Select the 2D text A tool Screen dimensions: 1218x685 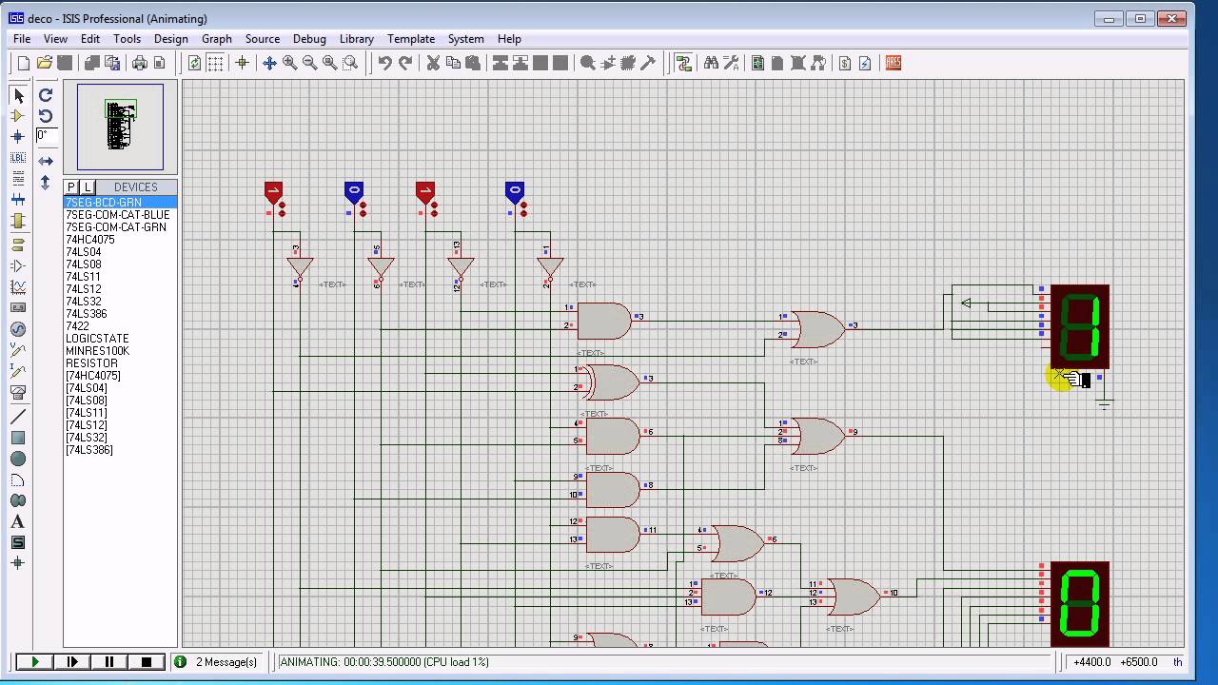point(18,521)
